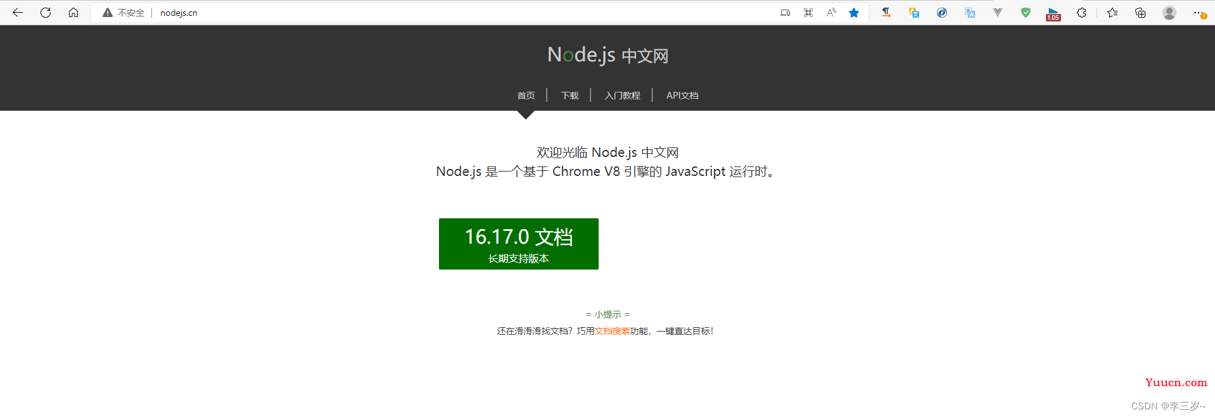
Task: Open the gray Vue devtools extension icon
Action: [x=998, y=13]
